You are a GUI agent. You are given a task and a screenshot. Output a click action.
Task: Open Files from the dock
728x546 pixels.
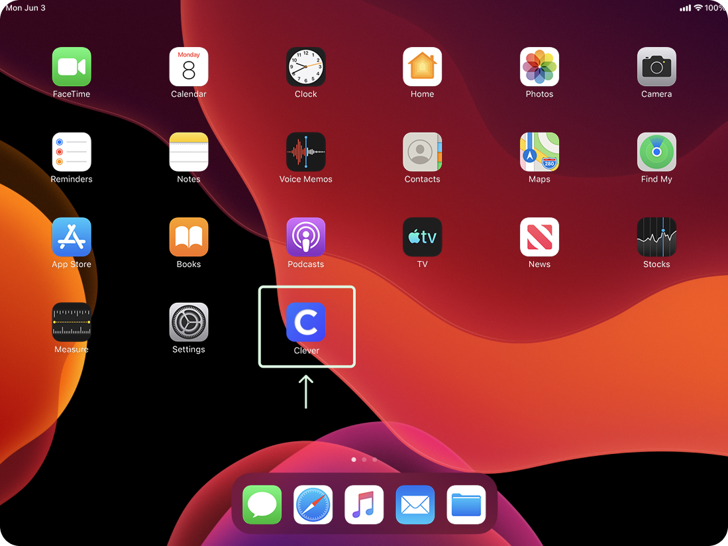pyautogui.click(x=466, y=505)
